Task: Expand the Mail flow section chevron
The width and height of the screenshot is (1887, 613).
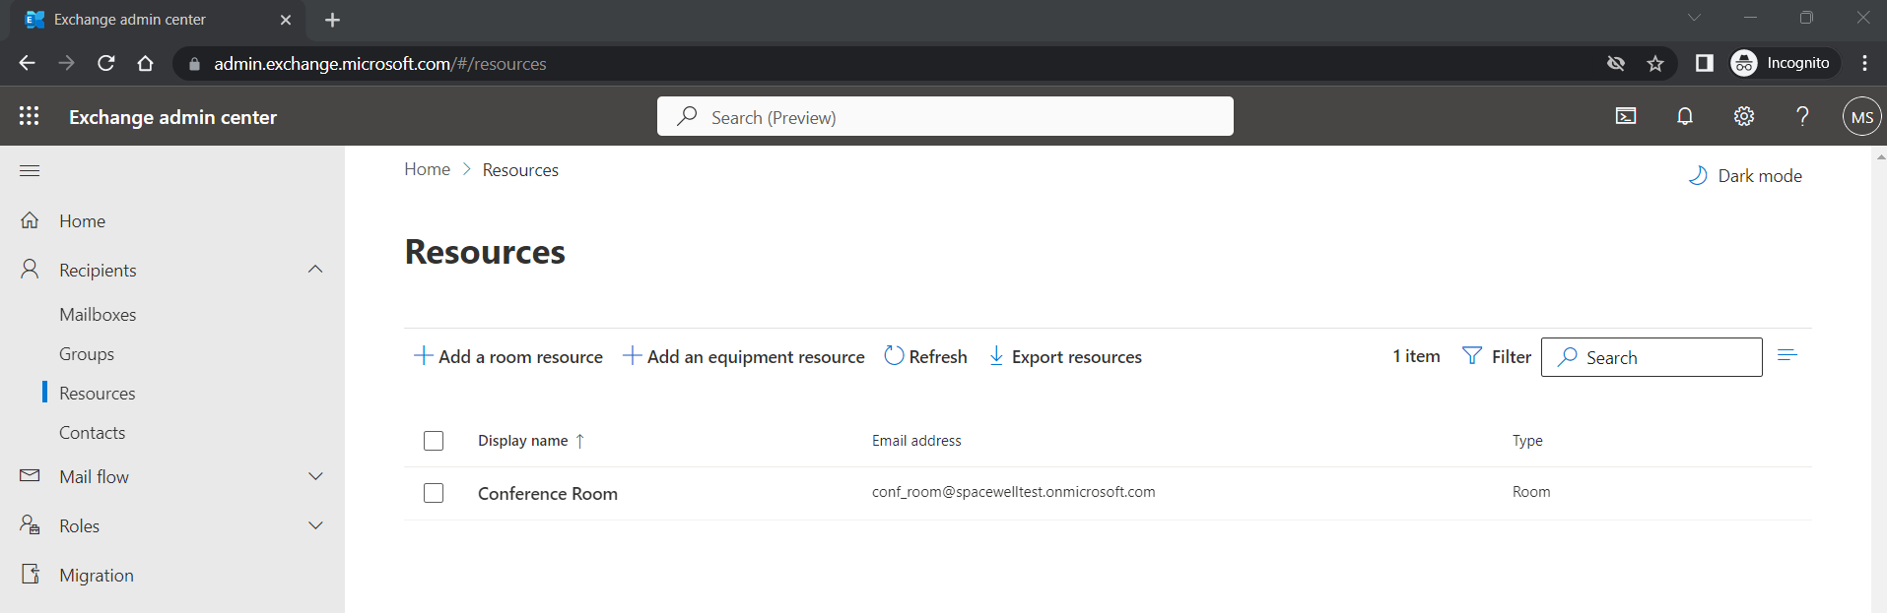Action: click(x=315, y=476)
